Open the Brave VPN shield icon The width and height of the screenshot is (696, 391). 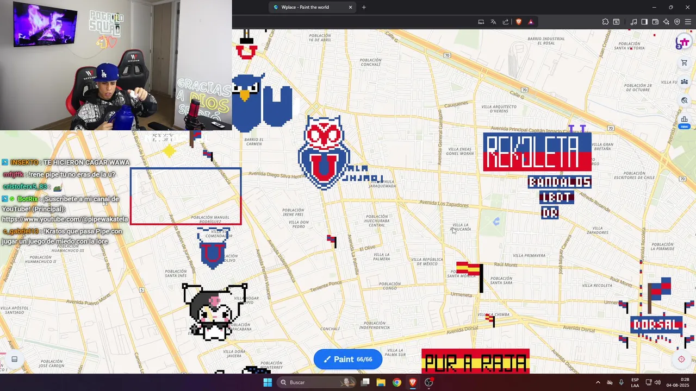pyautogui.click(x=677, y=22)
